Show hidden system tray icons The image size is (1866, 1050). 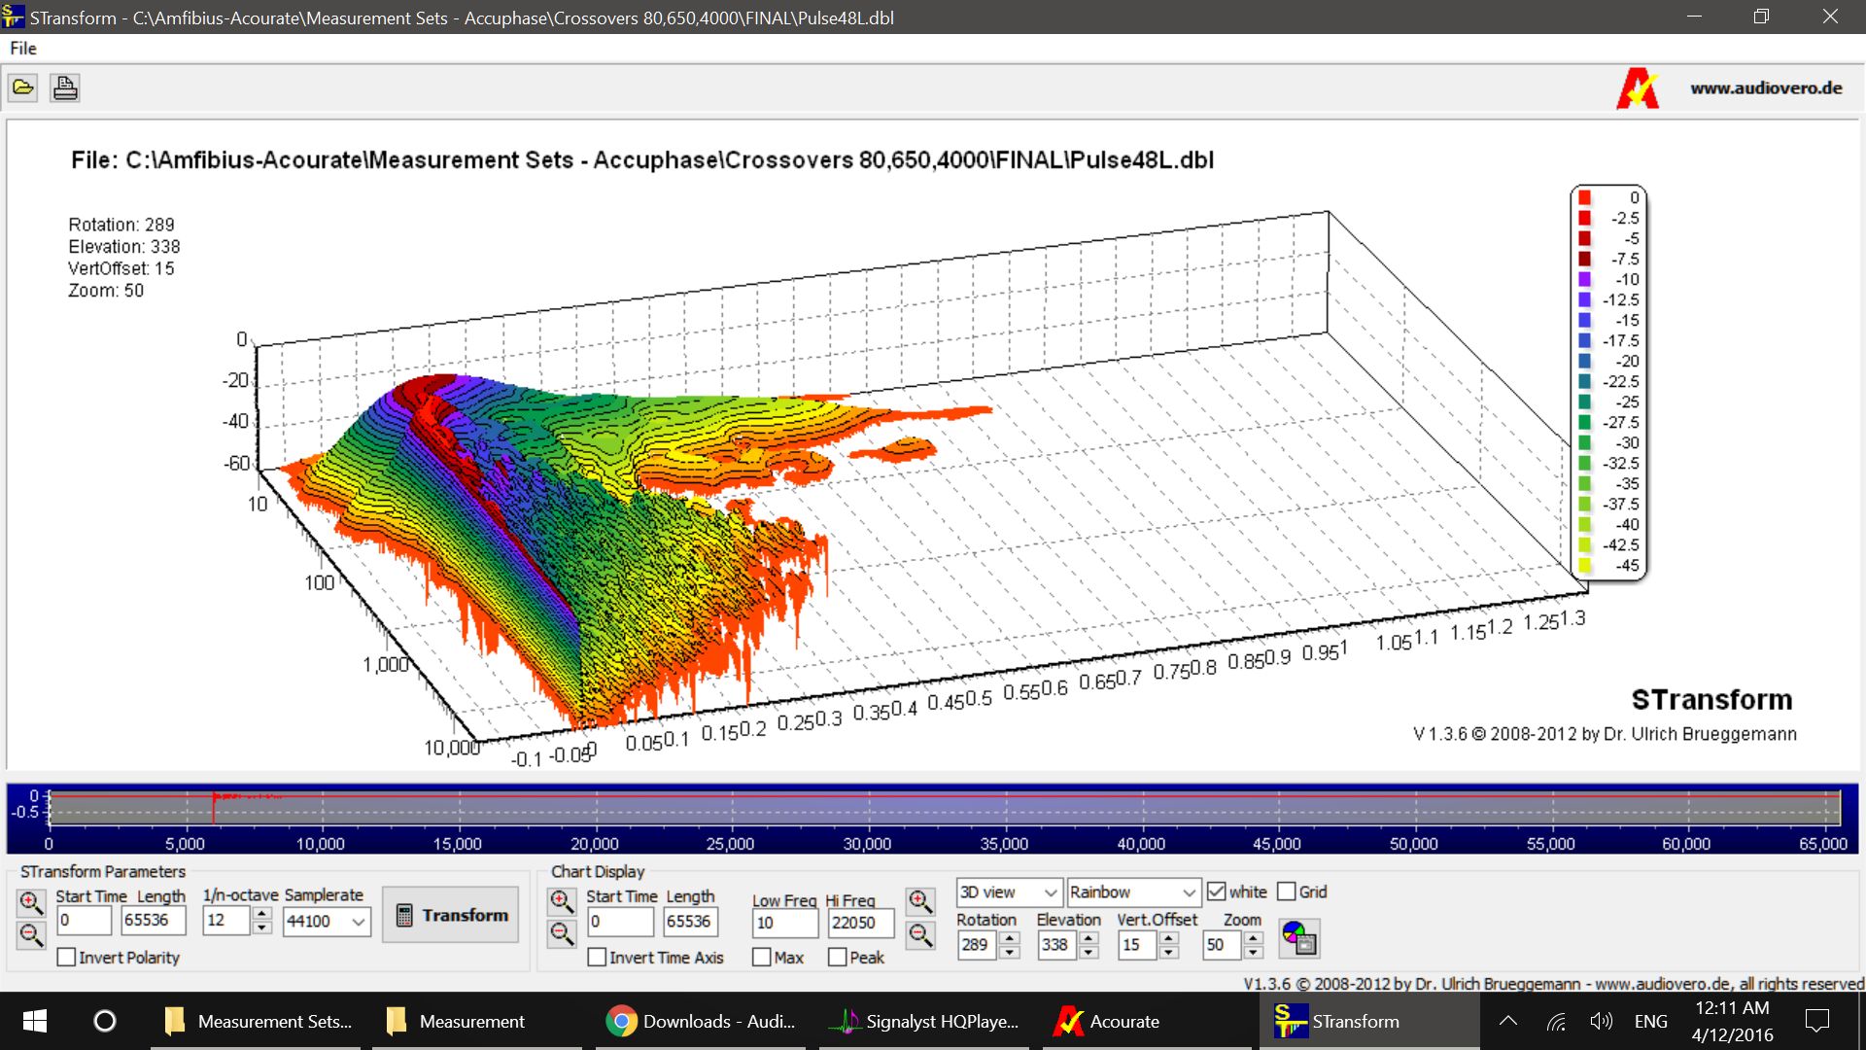click(x=1508, y=1021)
